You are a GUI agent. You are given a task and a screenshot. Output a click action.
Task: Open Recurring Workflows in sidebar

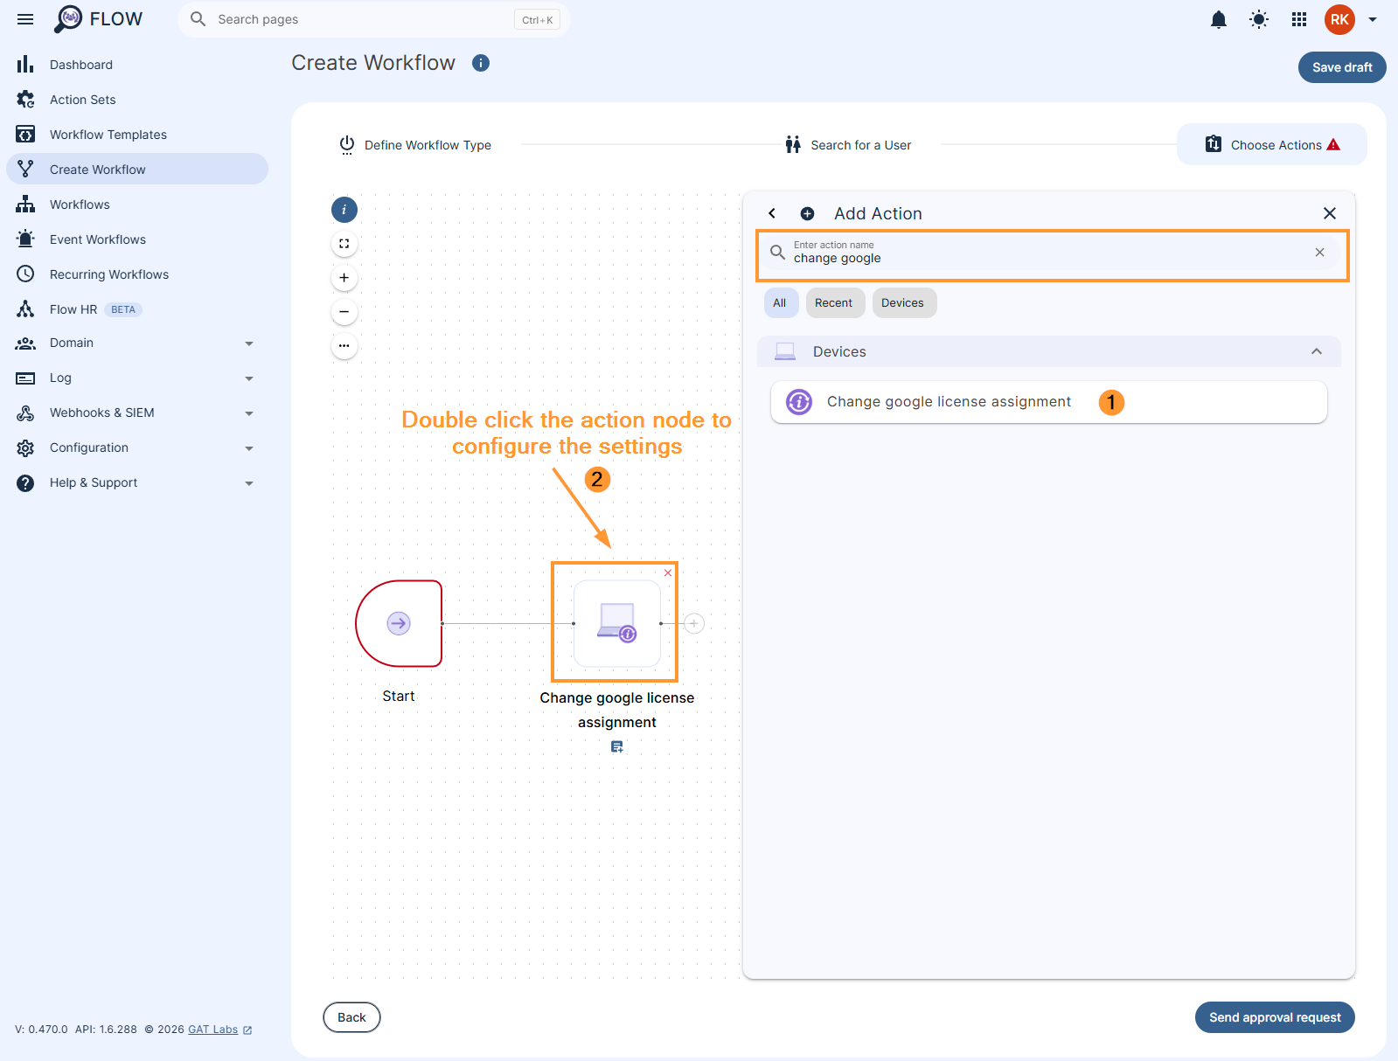[137, 274]
